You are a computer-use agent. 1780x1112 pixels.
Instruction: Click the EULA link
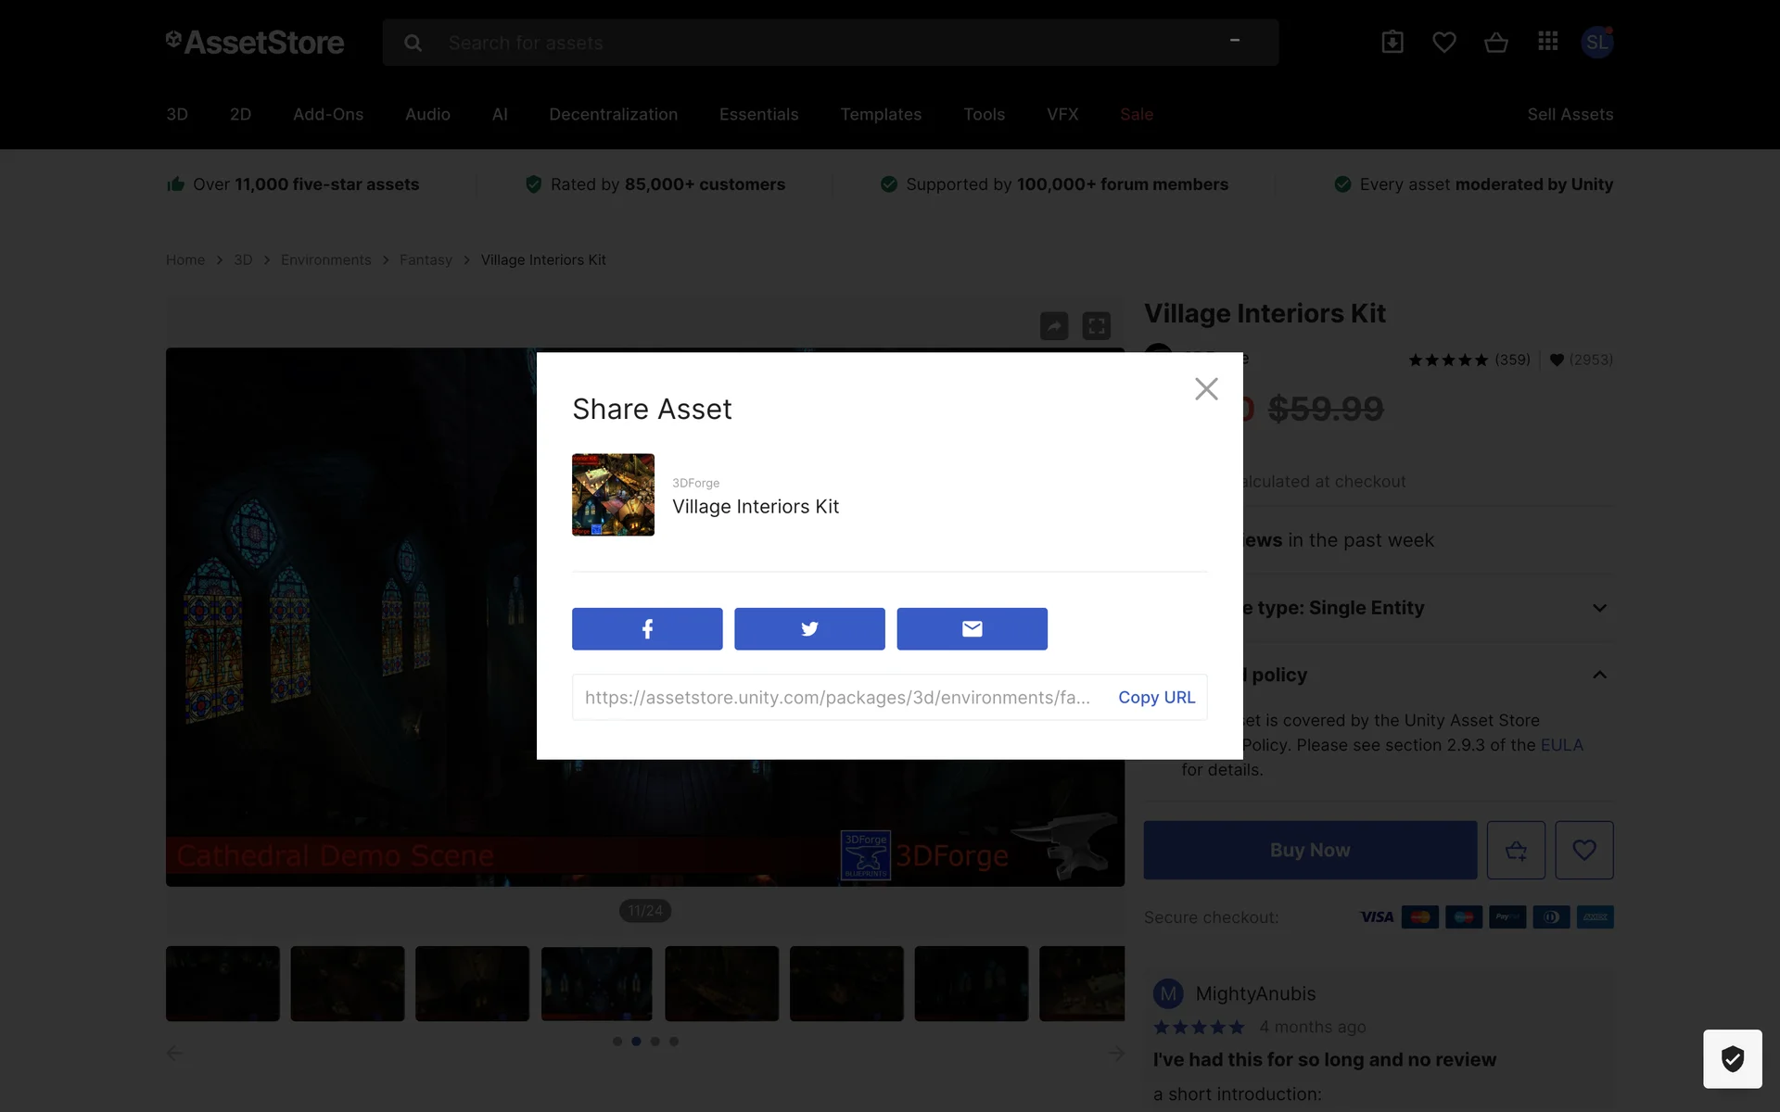tap(1561, 745)
